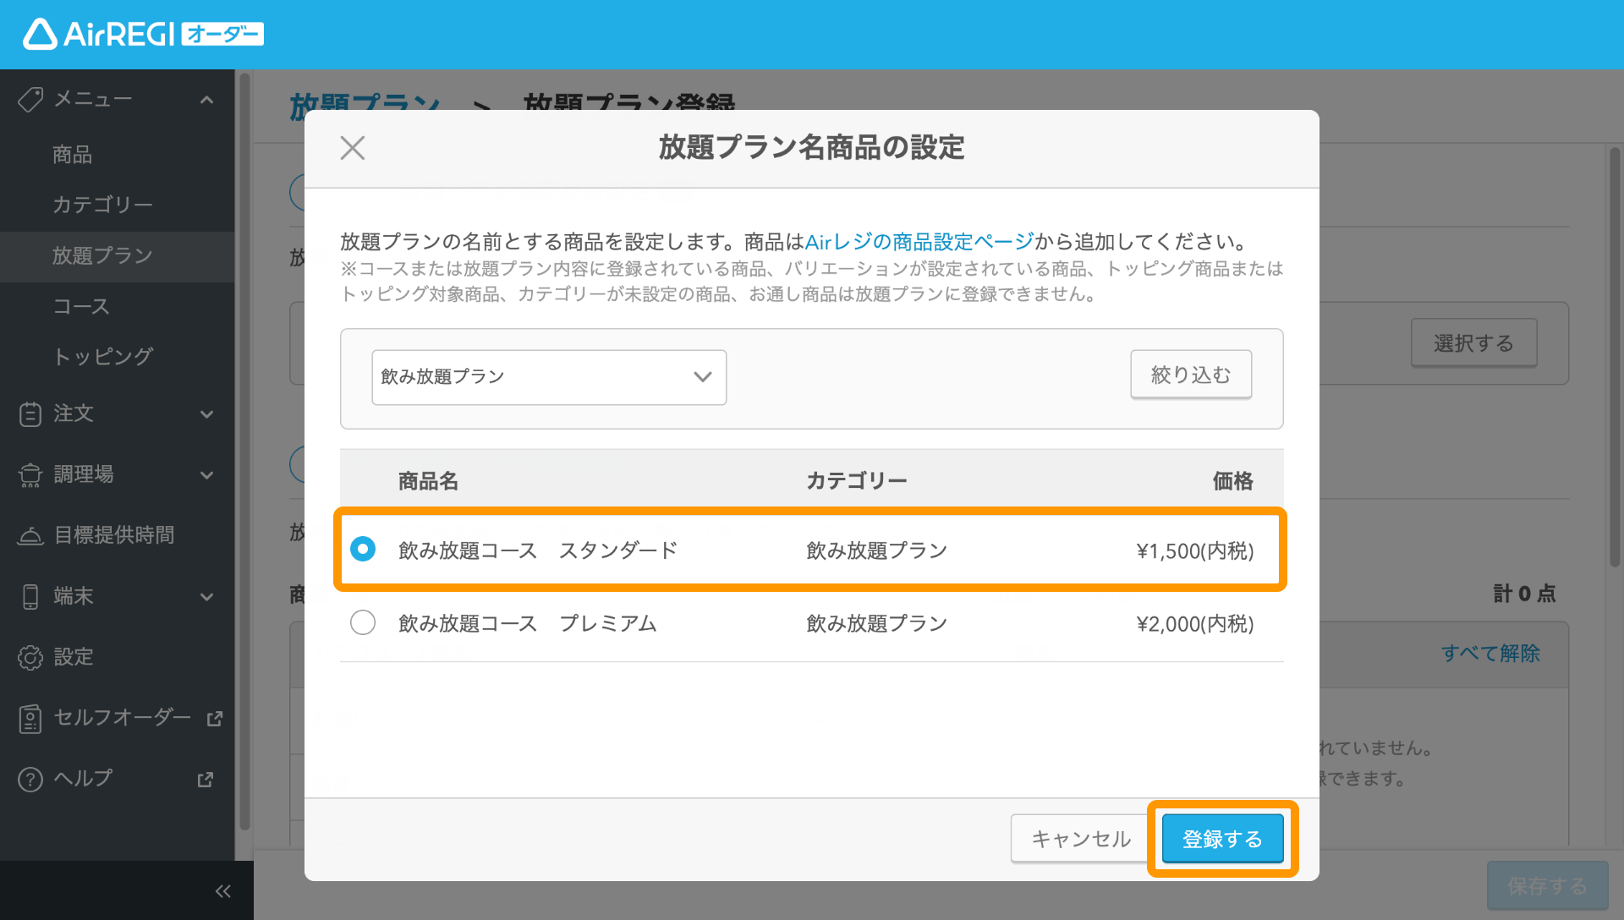Click the 計 0 点 count text

pos(1524,594)
